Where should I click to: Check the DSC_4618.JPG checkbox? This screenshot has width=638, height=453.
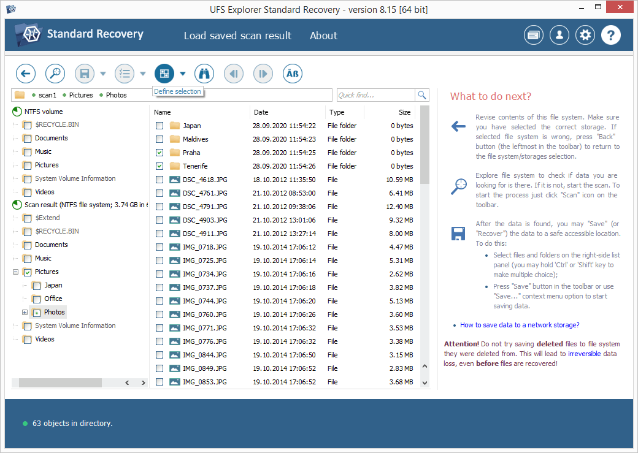tap(159, 180)
